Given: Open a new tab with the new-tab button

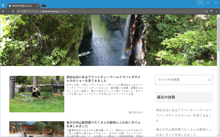Looking at the screenshot, I should pyautogui.click(x=44, y=6).
